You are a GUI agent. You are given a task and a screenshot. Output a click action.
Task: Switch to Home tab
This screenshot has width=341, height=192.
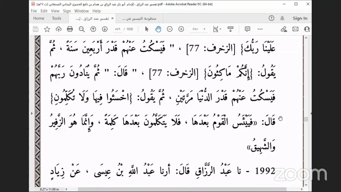39,18
